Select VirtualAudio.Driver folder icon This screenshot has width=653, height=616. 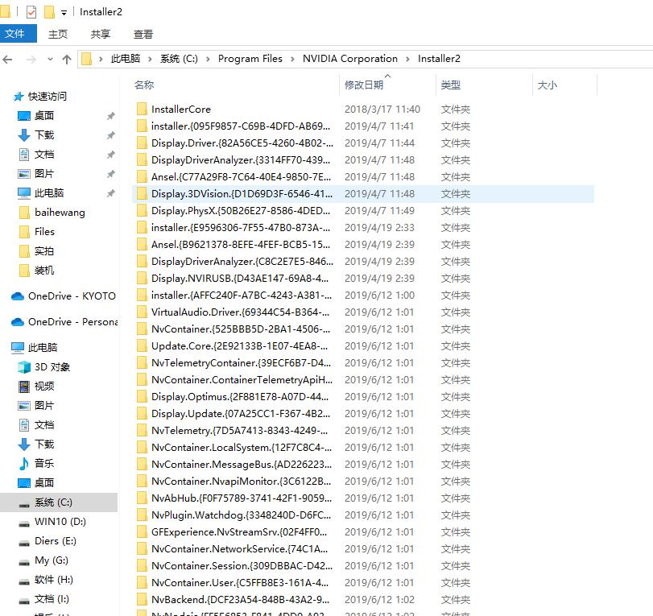pos(142,312)
